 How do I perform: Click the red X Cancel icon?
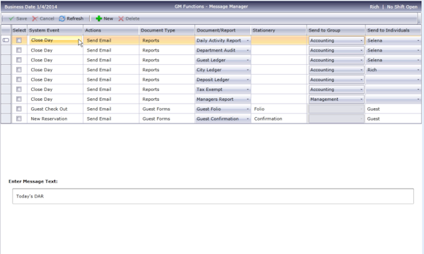pyautogui.click(x=35, y=18)
